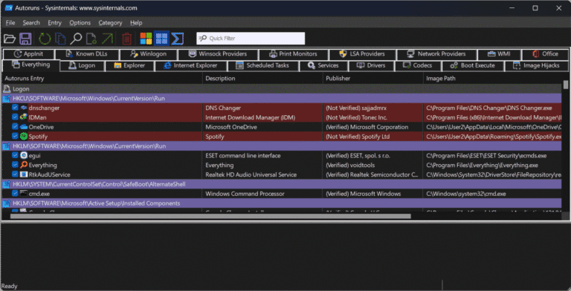Select the Active Setup\Installed Components row

click(282, 203)
